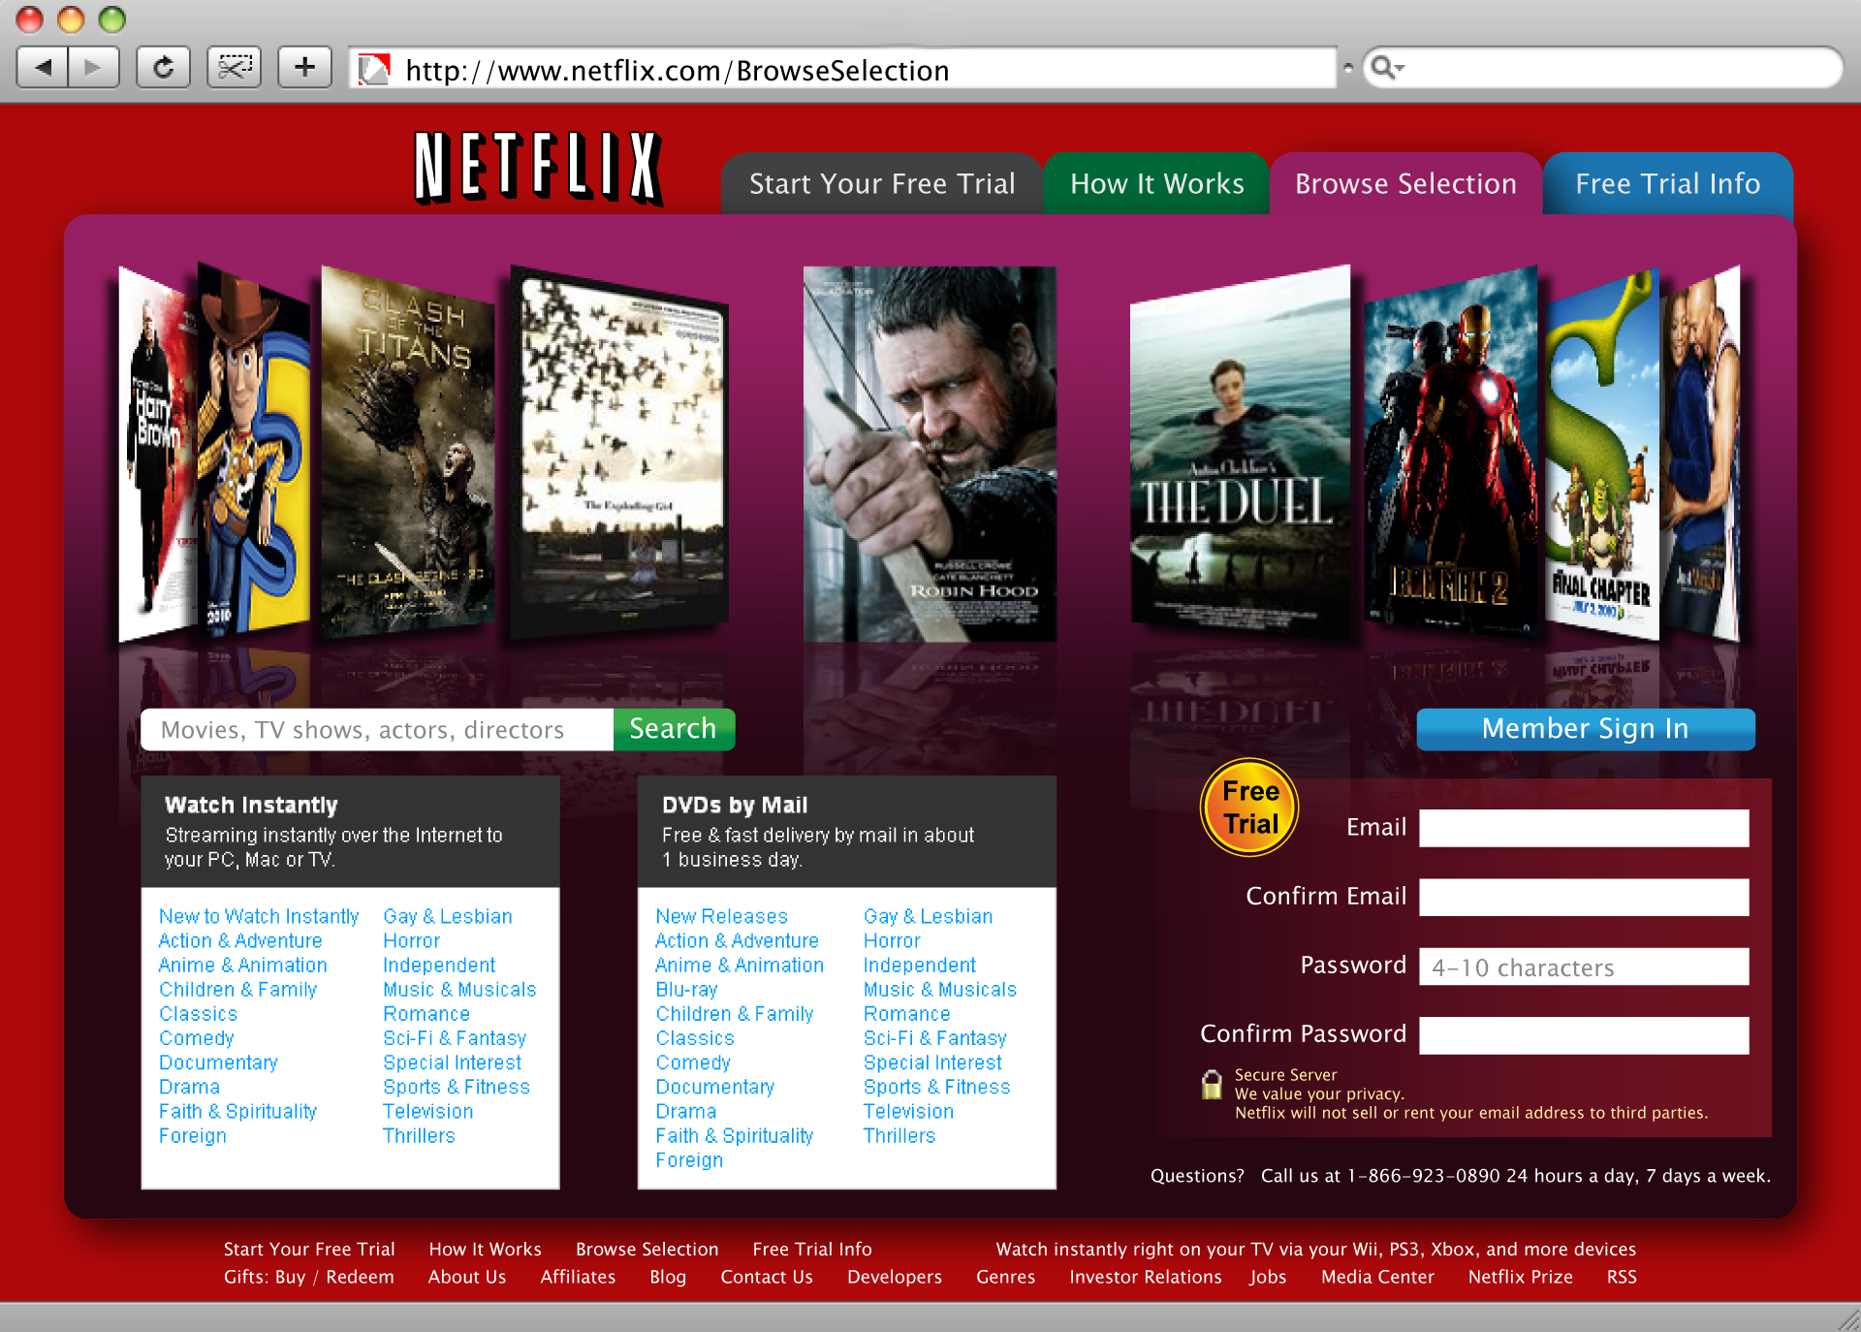Click the browser back arrow button
1861x1332 pixels.
pyautogui.click(x=43, y=68)
